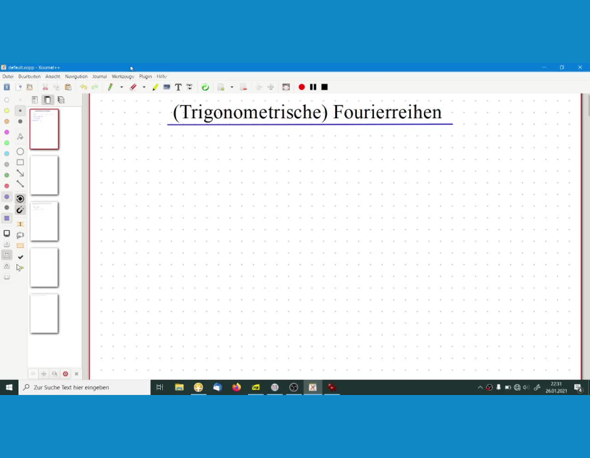Screen dimensions: 590x458
Task: Switch sidebar to document outline tab
Action: click(x=34, y=100)
